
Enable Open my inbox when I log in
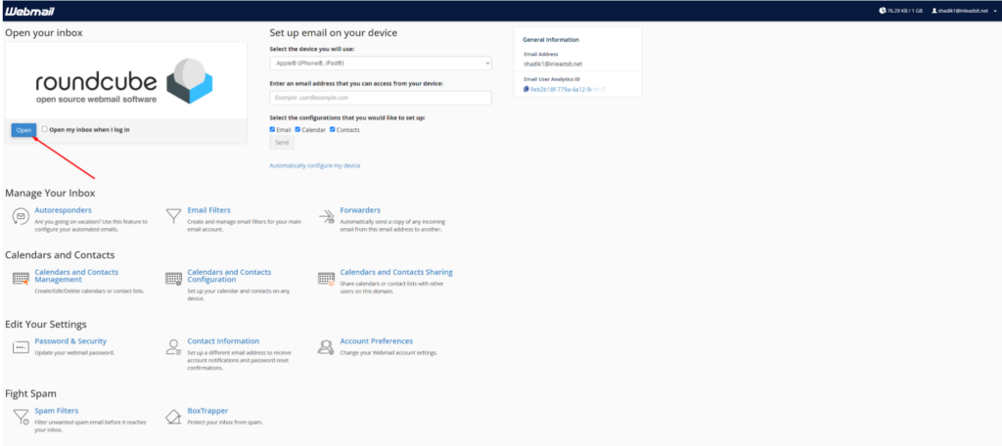click(45, 129)
